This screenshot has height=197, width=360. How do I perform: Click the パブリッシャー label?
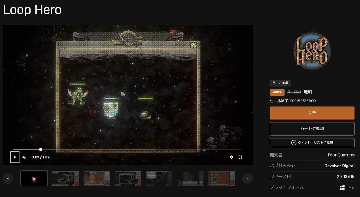pyautogui.click(x=285, y=166)
